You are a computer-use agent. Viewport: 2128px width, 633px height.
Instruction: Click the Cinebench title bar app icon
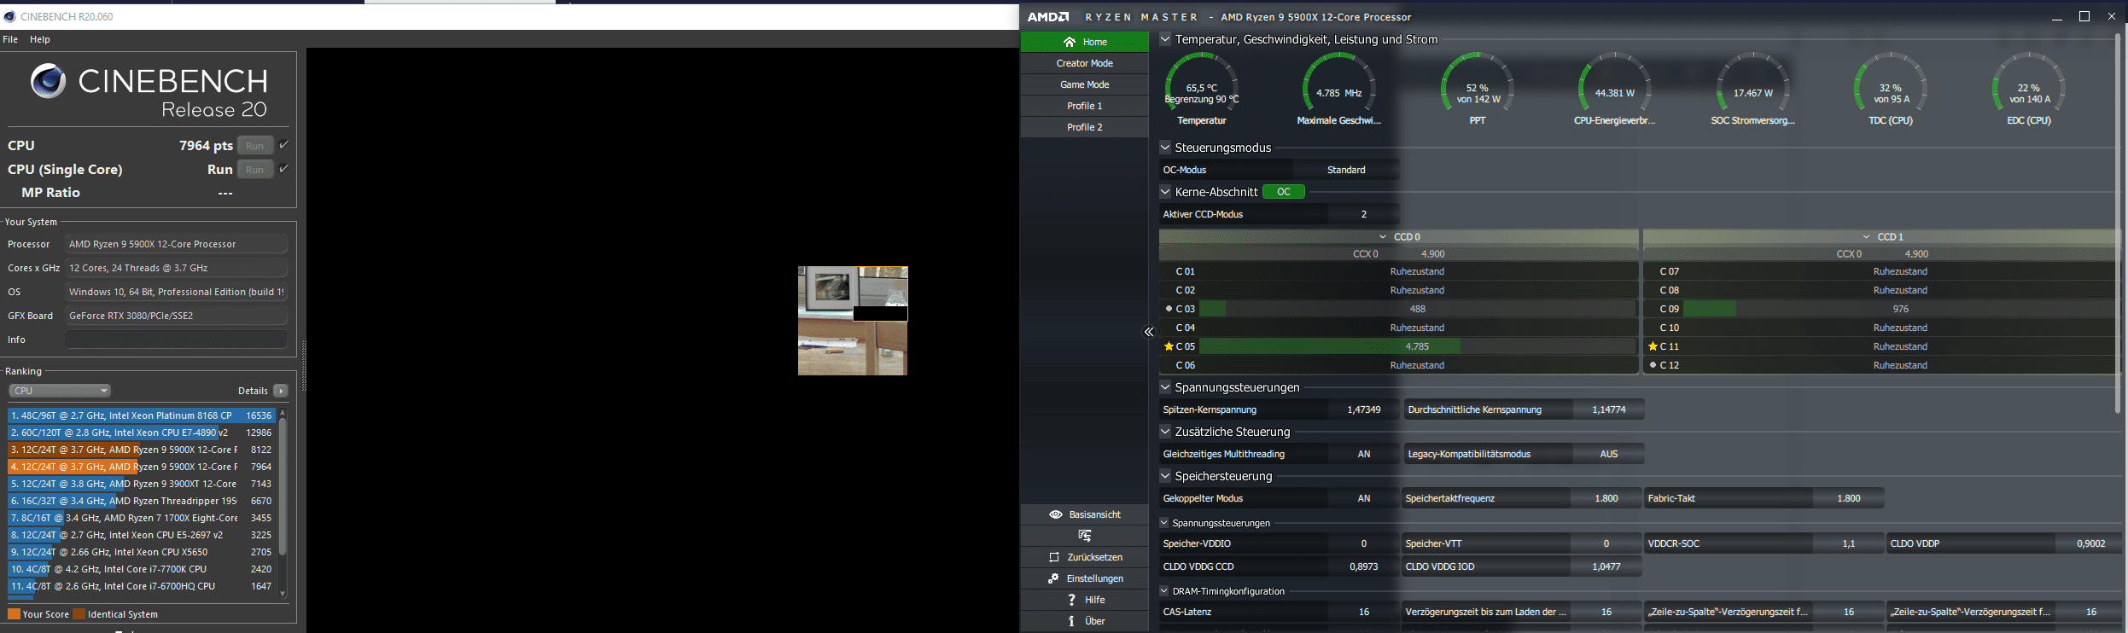click(x=9, y=16)
